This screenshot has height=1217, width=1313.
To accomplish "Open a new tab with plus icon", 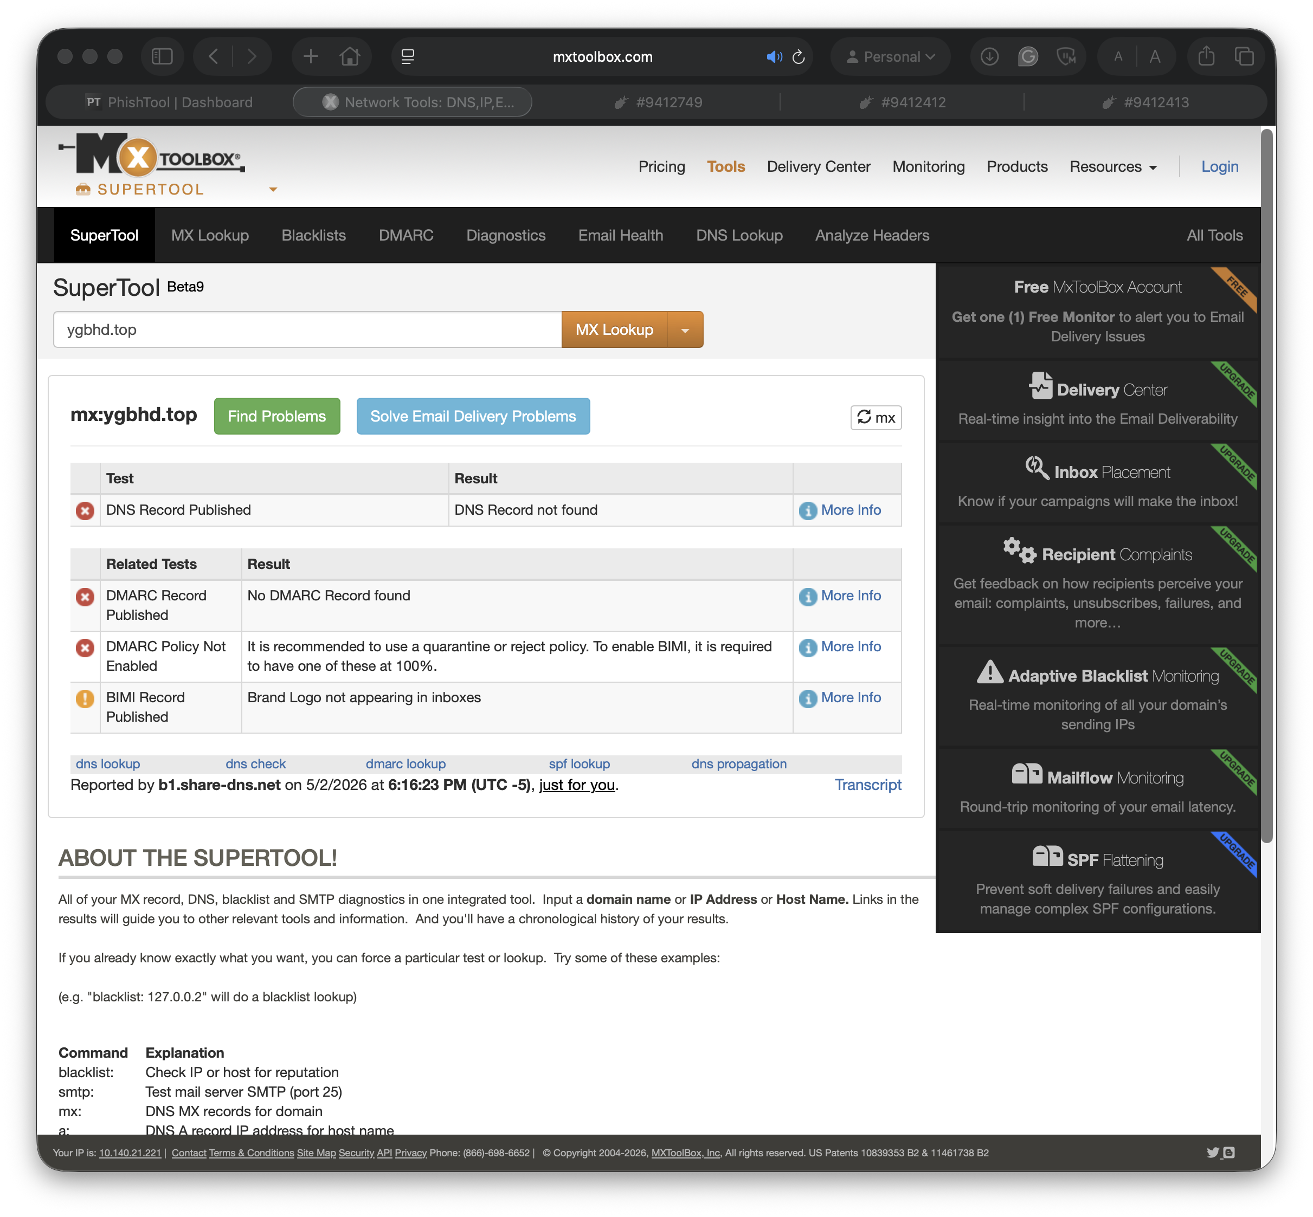I will click(311, 57).
